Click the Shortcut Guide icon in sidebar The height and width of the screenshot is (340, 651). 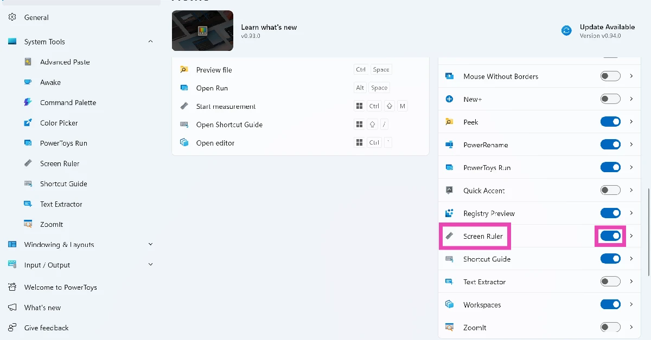coord(28,184)
